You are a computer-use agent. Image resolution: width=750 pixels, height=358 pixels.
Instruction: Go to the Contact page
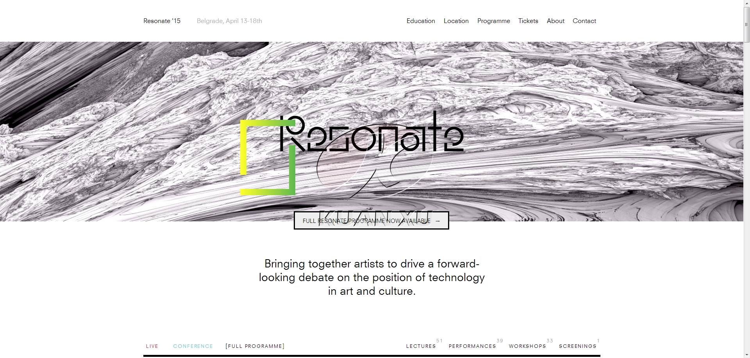[584, 21]
